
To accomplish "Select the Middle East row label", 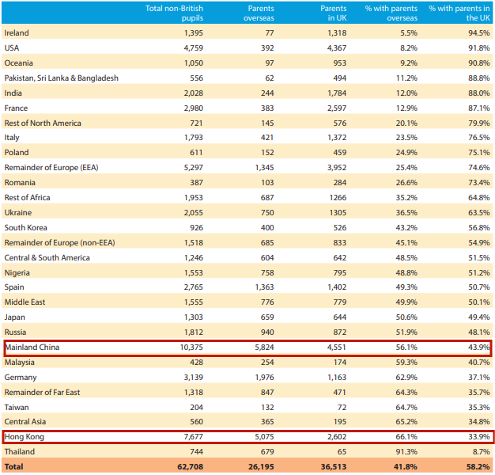I will [25, 302].
